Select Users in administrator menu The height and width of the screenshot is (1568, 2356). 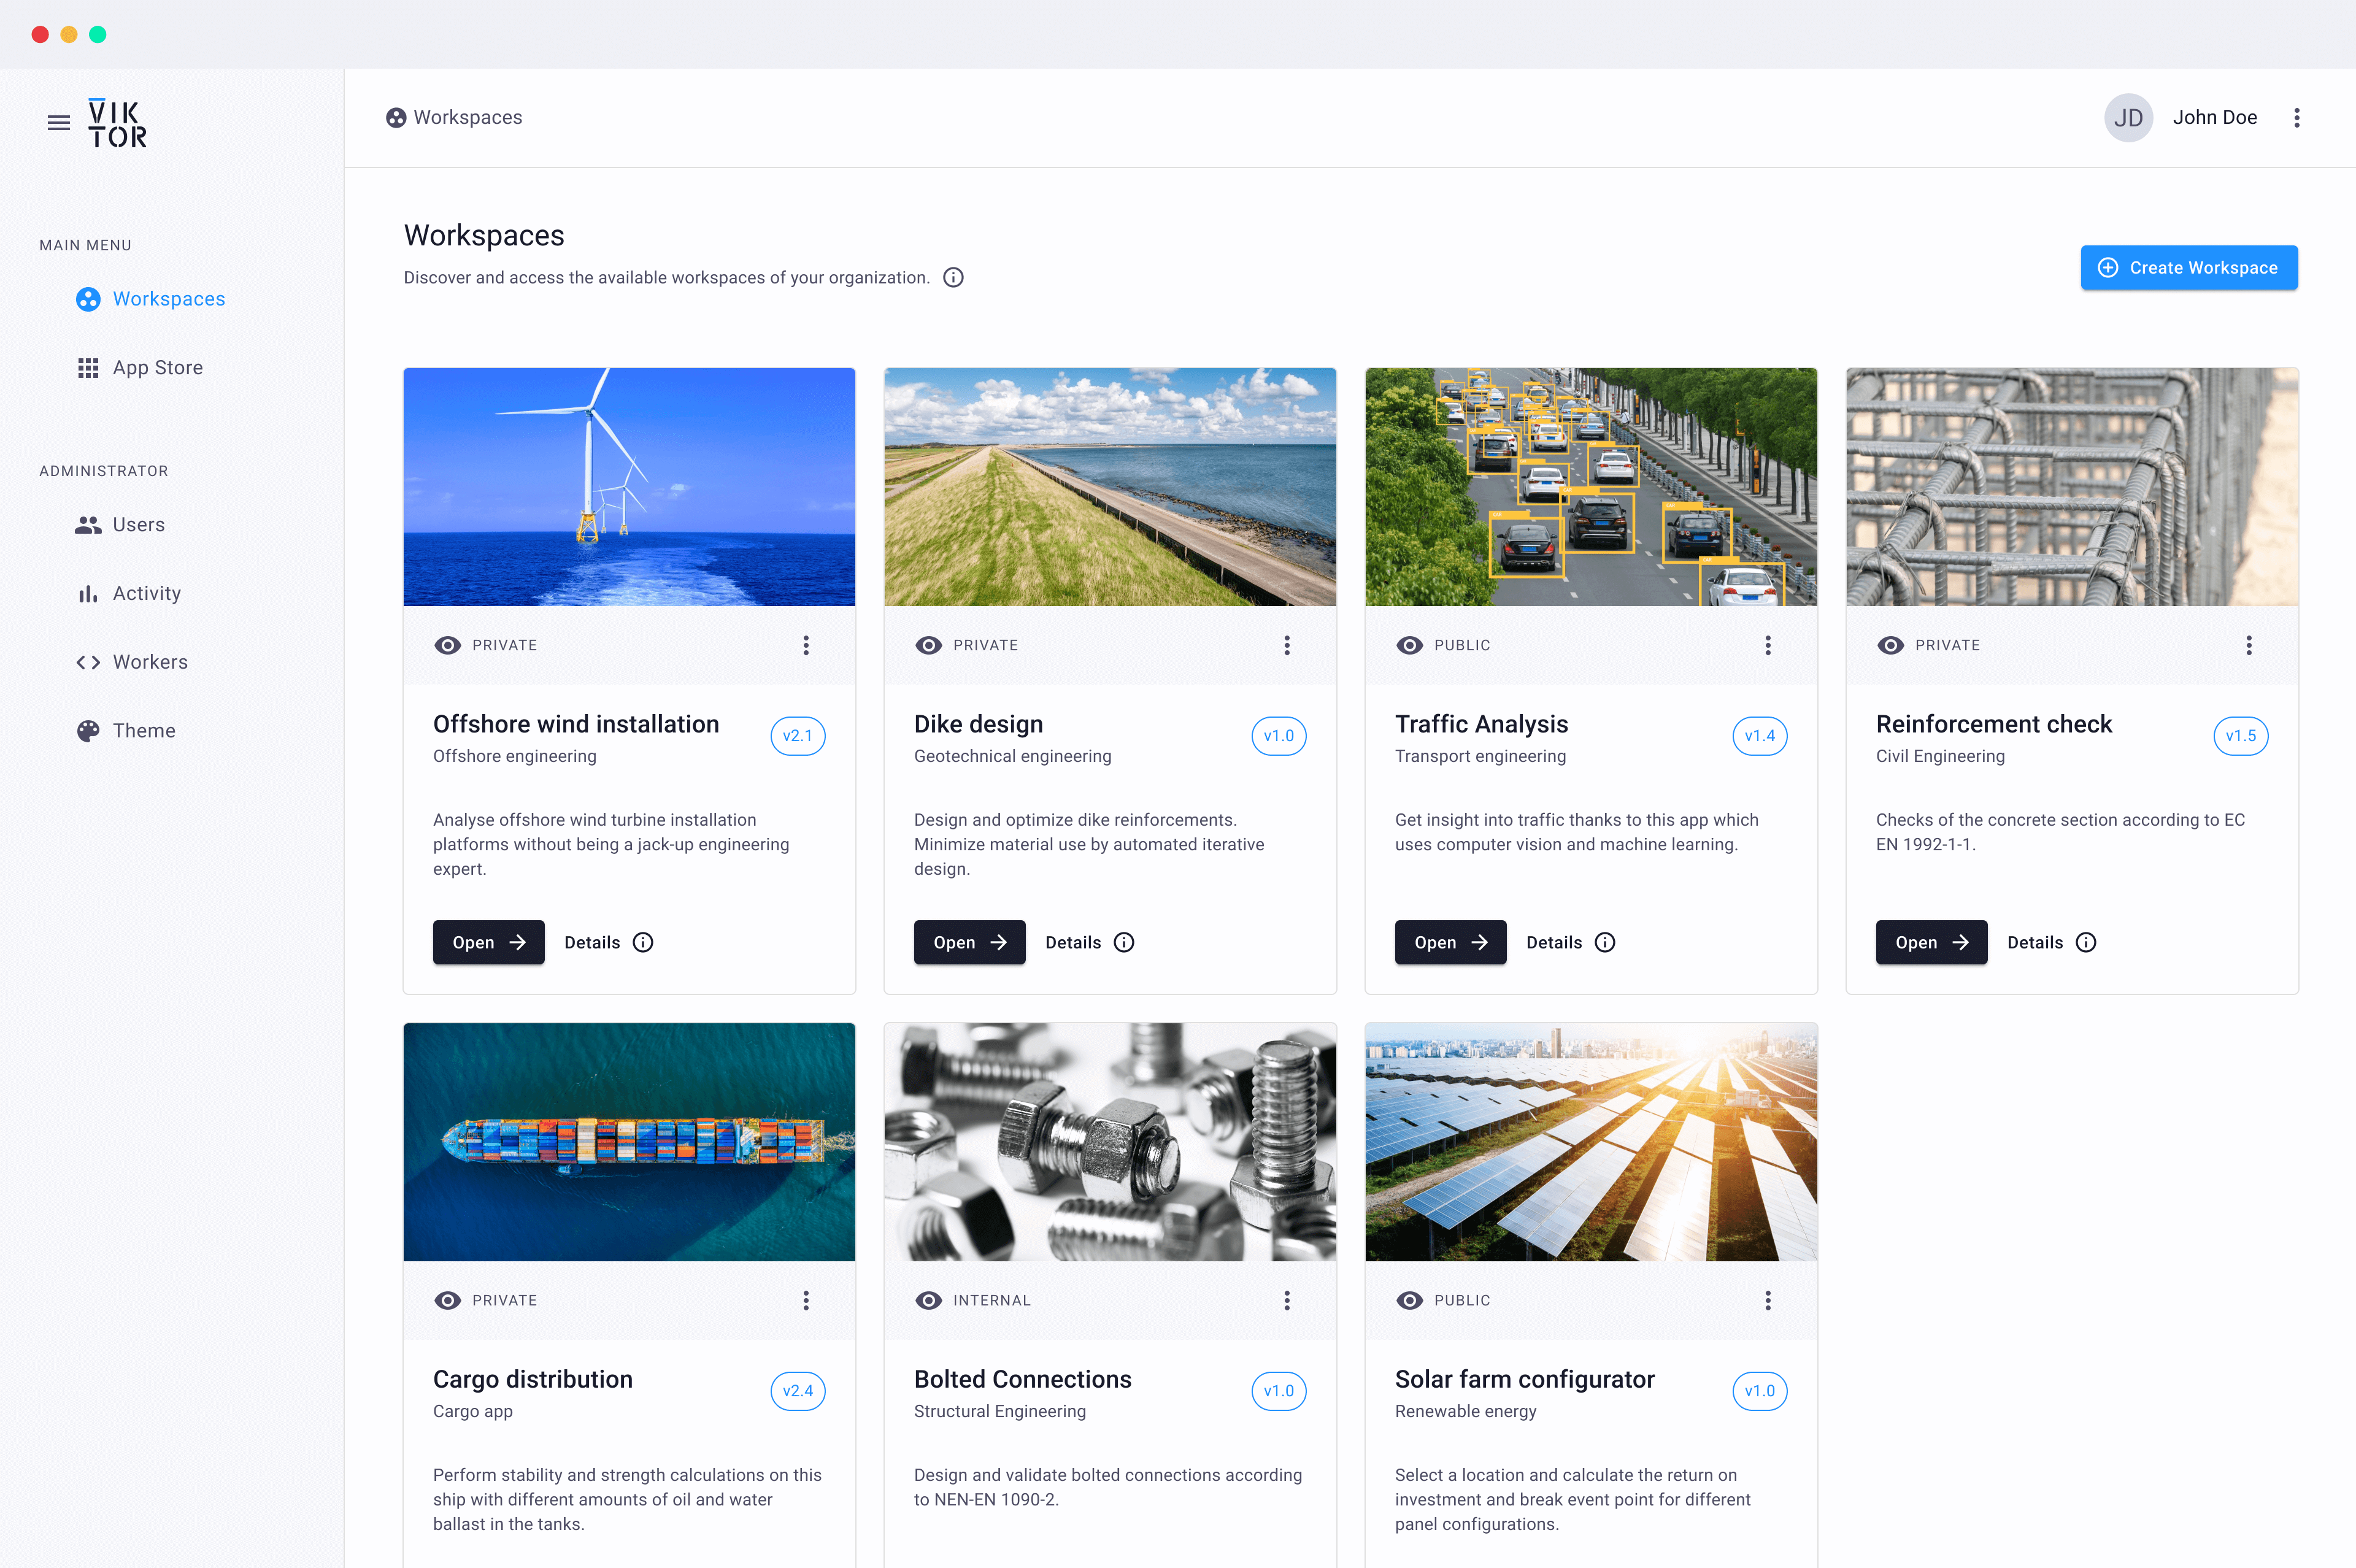tap(138, 525)
